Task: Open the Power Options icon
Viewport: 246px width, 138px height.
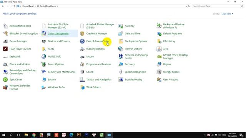Action: (x=44, y=64)
